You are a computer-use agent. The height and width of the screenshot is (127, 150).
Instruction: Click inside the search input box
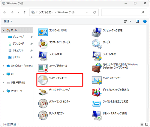[x=121, y=12]
